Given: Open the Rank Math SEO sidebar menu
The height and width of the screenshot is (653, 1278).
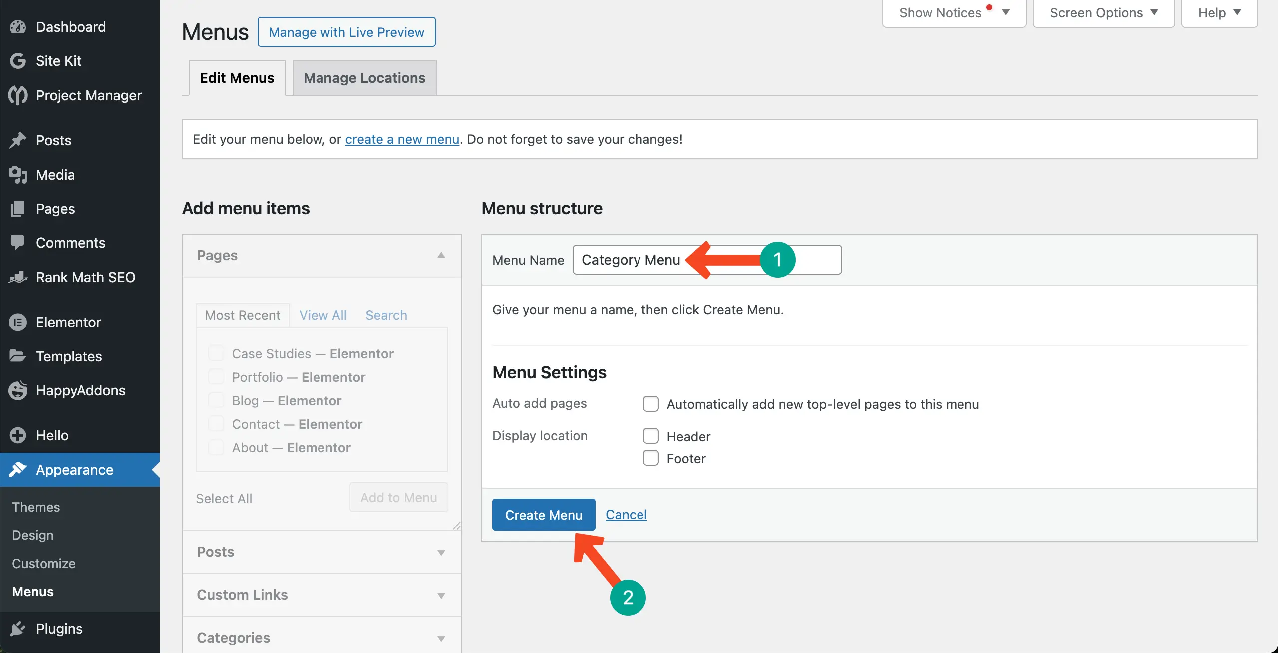Looking at the screenshot, I should pyautogui.click(x=80, y=277).
